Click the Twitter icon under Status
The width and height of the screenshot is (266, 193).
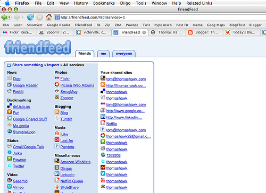(10, 165)
